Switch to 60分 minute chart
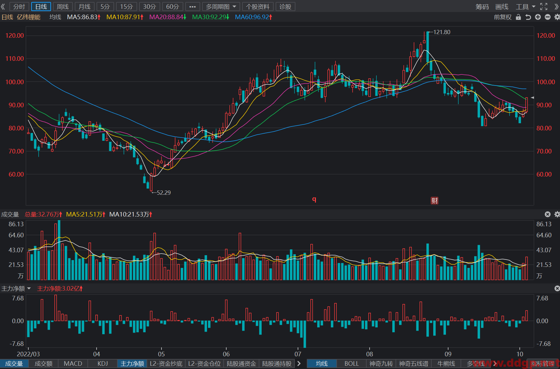Image resolution: width=560 pixels, height=369 pixels. click(x=173, y=7)
